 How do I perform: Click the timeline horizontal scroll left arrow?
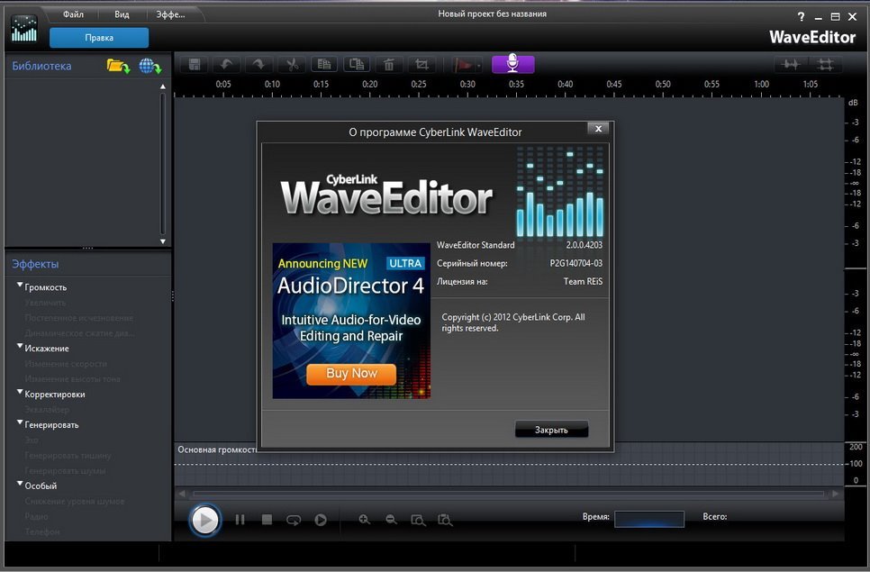(x=182, y=494)
